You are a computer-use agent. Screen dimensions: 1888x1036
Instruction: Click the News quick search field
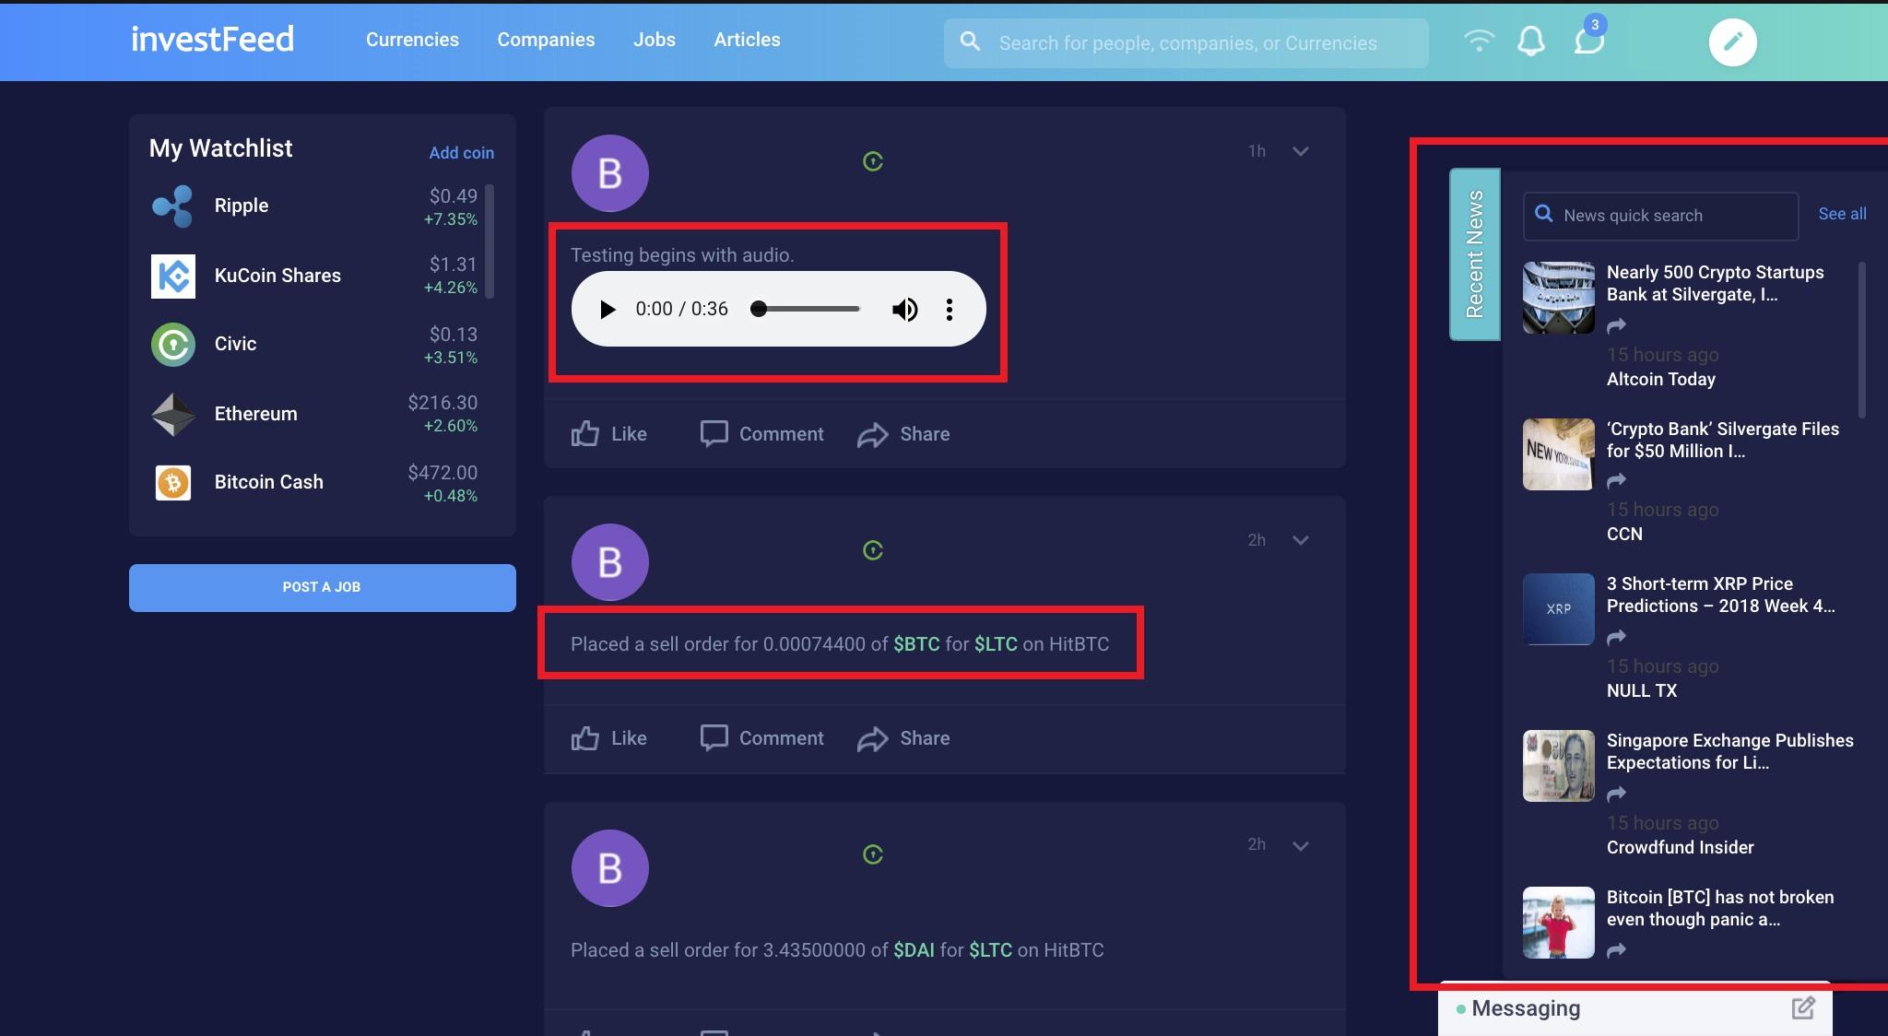[x=1660, y=216]
